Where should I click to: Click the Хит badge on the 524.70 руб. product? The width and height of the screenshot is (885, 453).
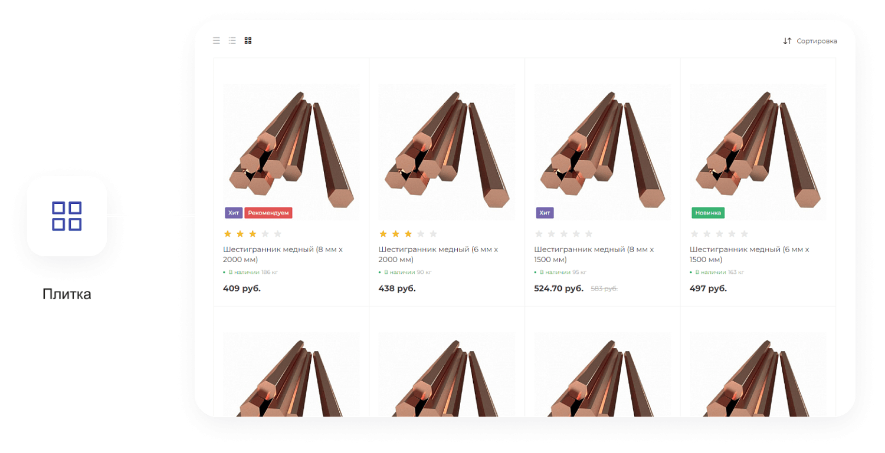coord(545,213)
